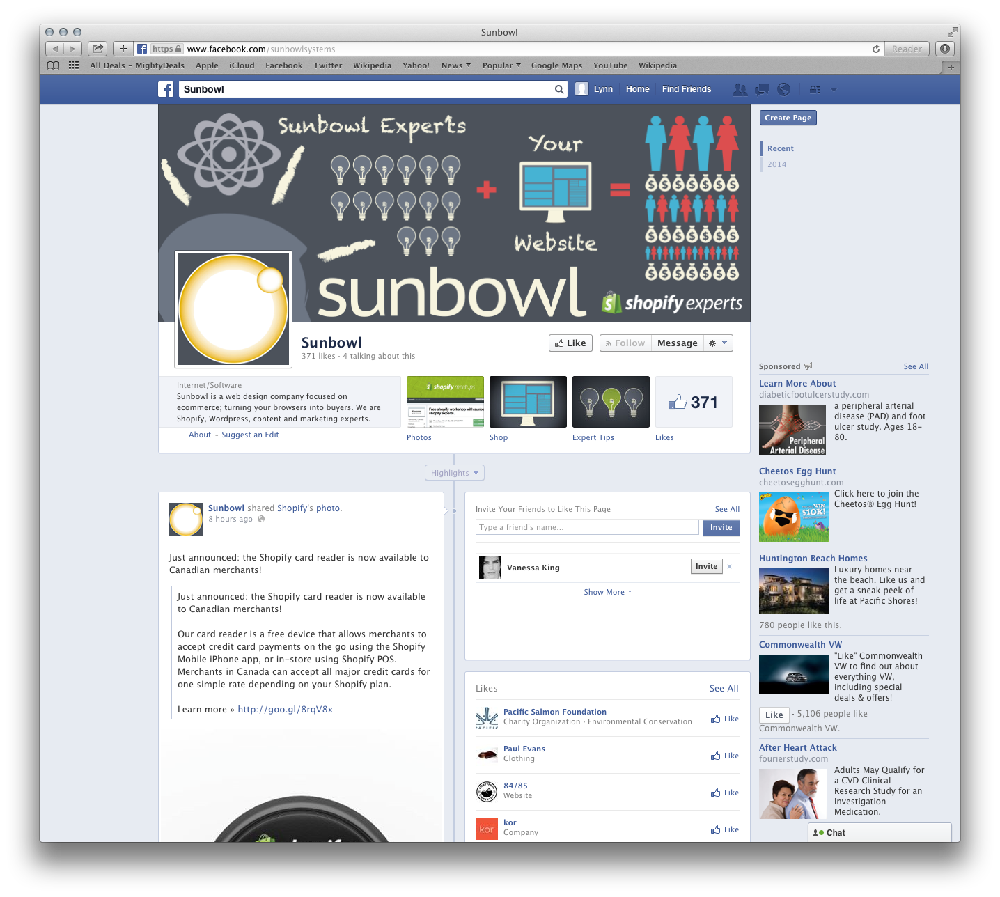Click the 371 likes thumbs-up tile

(x=694, y=402)
